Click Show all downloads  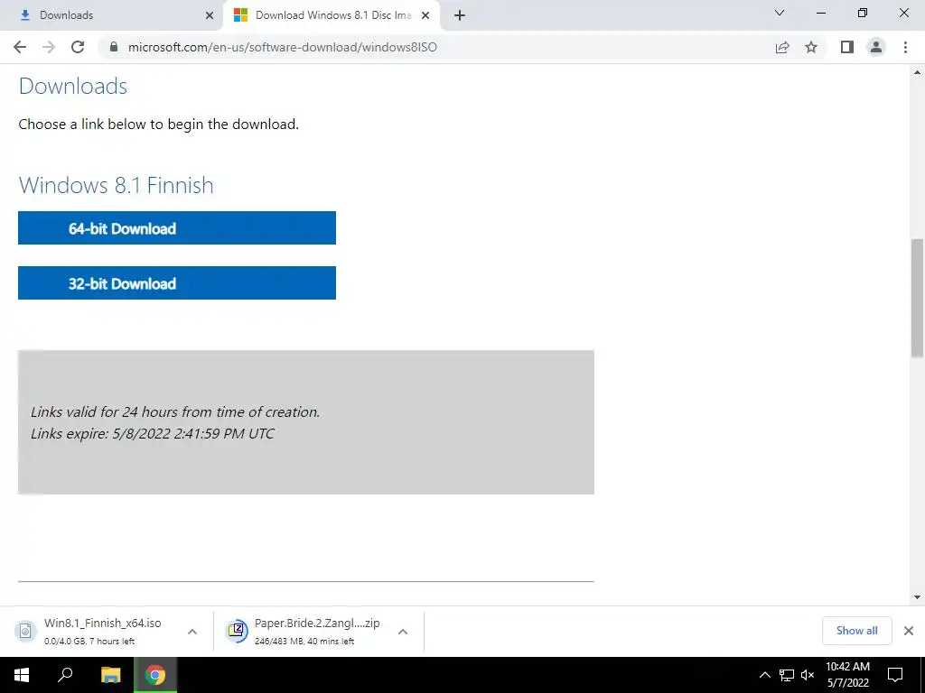pos(856,631)
